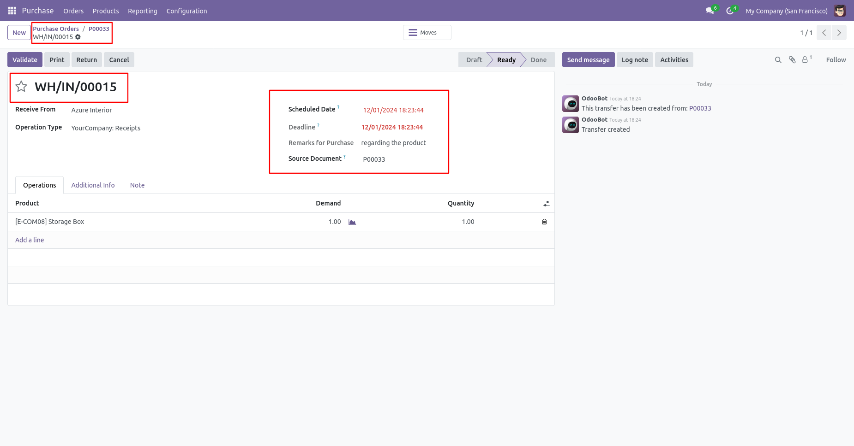Show help tooltip for Source Document
The height and width of the screenshot is (446, 854).
344,156
